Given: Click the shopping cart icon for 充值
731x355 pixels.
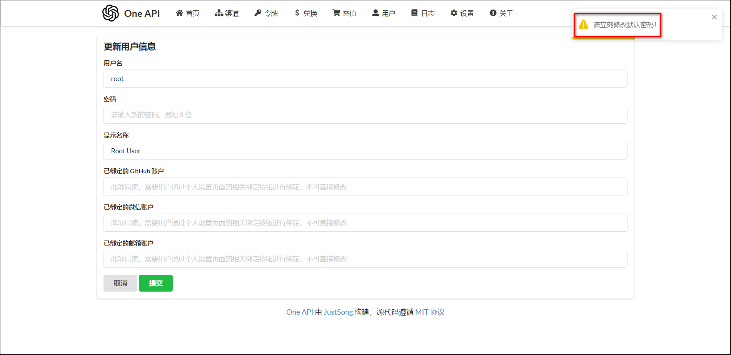Looking at the screenshot, I should tap(336, 13).
